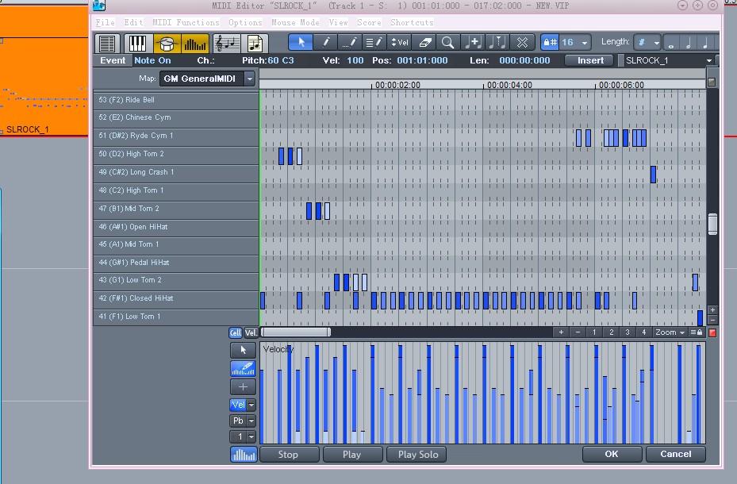This screenshot has height=484, width=737.
Task: Select the pattern draw pencil tool
Action: 374,42
